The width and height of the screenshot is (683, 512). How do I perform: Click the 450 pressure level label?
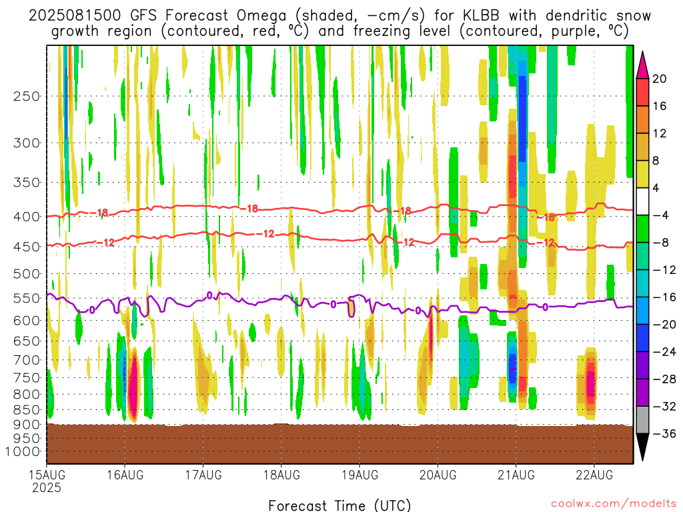click(x=26, y=247)
